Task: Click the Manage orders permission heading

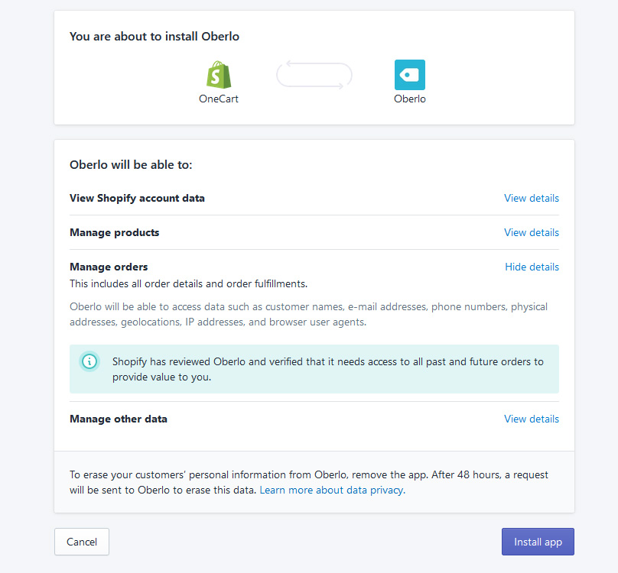Action: [x=109, y=267]
